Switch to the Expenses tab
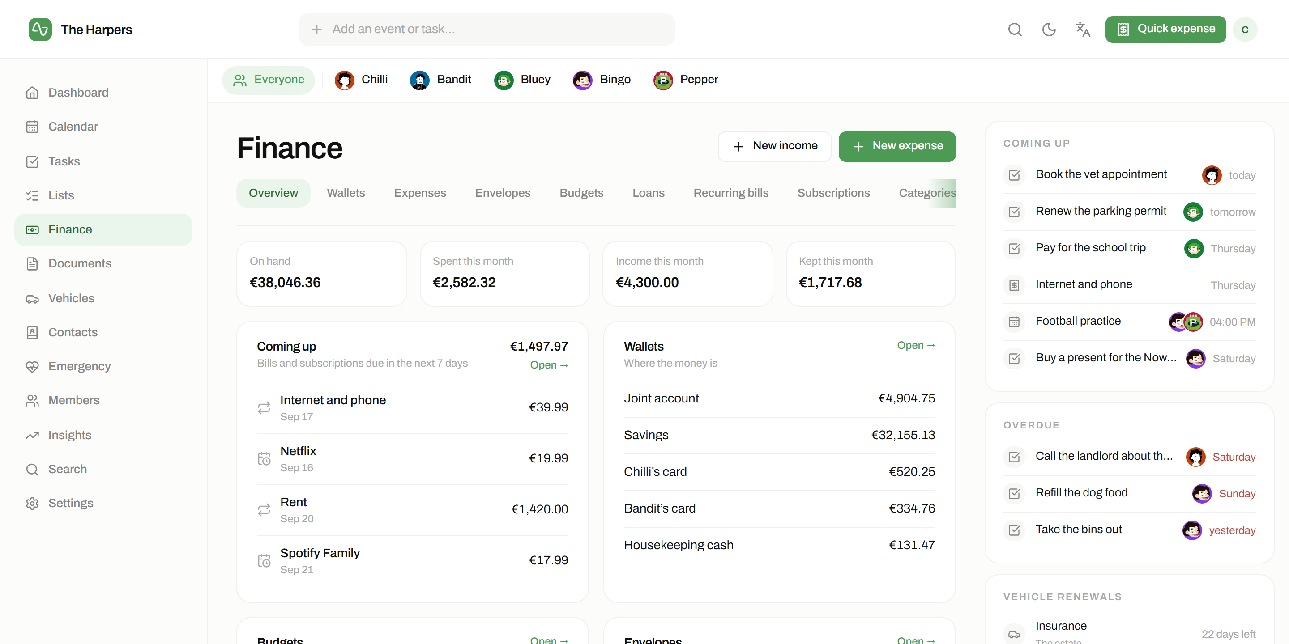The height and width of the screenshot is (644, 1289). pos(420,193)
